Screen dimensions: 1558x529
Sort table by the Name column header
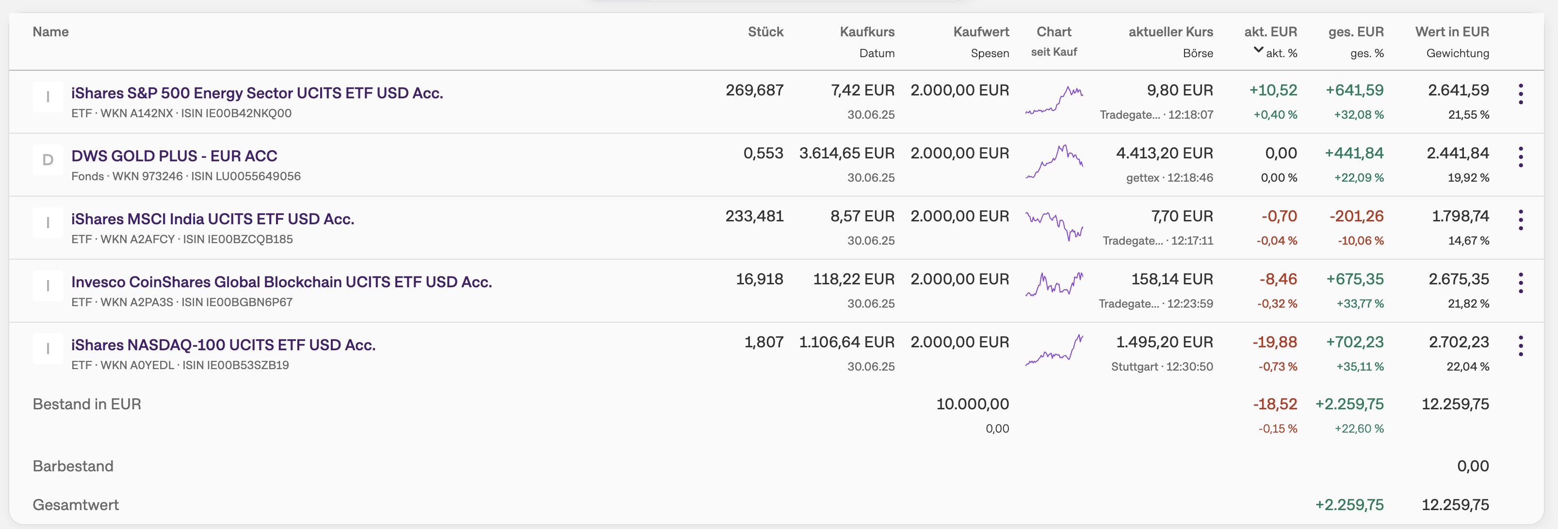click(51, 32)
